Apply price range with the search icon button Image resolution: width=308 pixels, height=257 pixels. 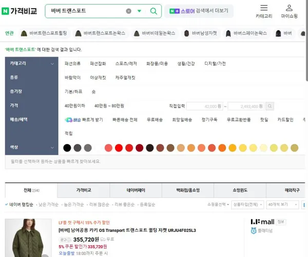click(x=269, y=106)
